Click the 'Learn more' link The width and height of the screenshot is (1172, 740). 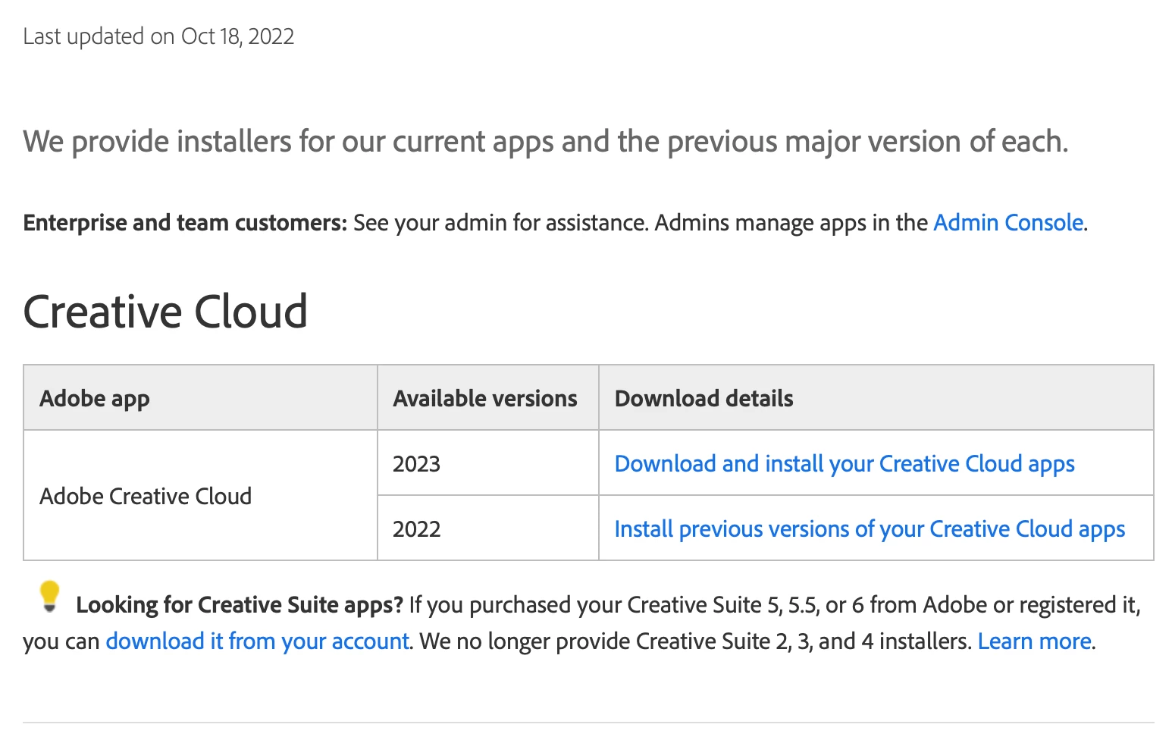tap(1034, 641)
